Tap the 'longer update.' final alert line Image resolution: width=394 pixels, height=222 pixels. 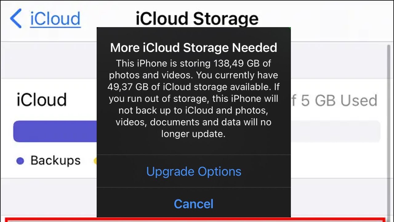[x=193, y=134]
